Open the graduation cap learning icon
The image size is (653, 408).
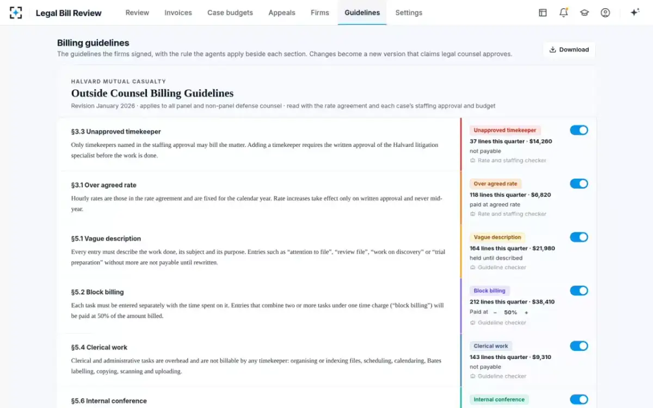coord(584,13)
